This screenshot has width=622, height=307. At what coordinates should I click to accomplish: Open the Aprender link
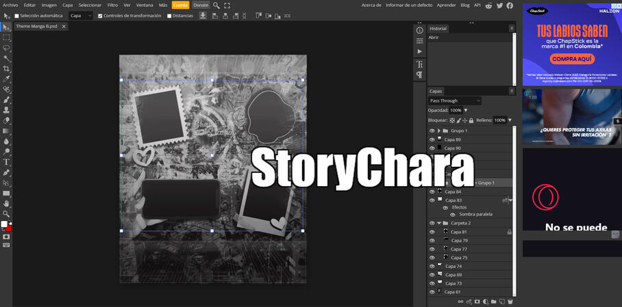point(446,5)
